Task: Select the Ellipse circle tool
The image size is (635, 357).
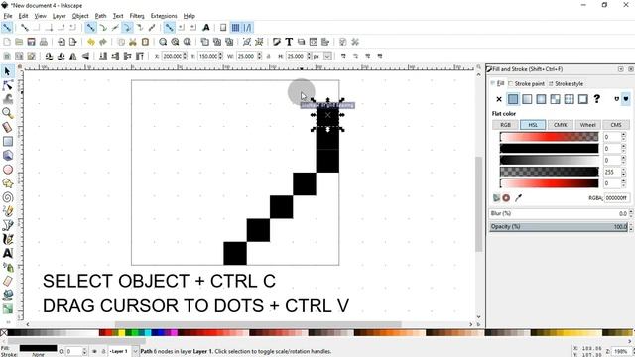Action: 7,170
